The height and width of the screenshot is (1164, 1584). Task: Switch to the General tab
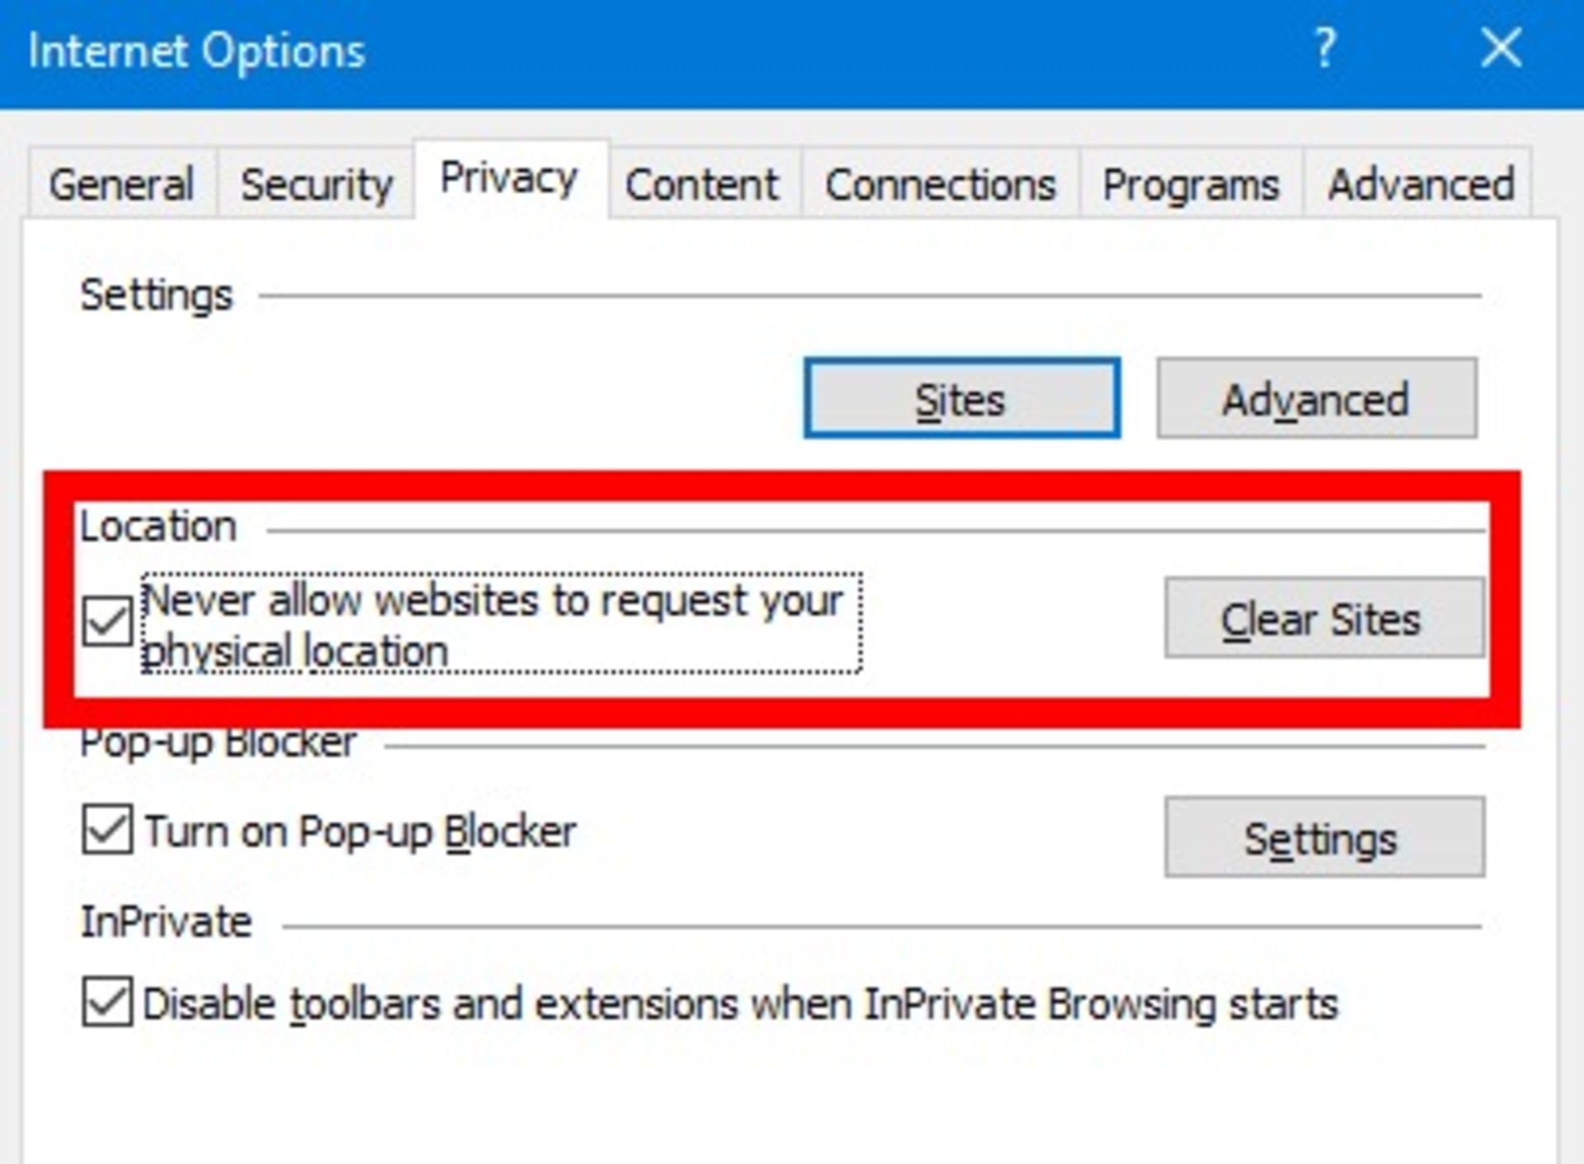pos(122,183)
